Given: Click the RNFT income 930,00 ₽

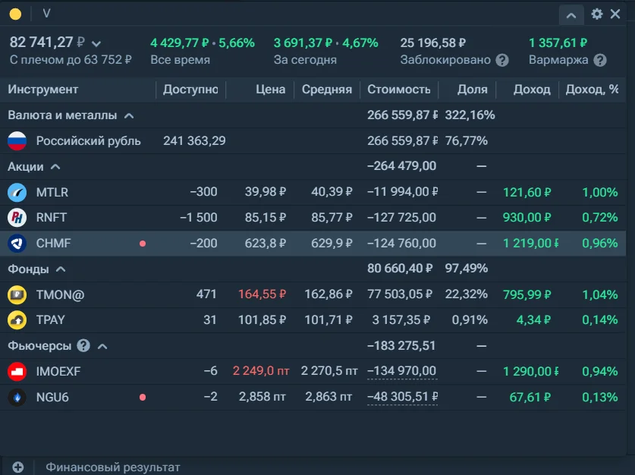Looking at the screenshot, I should (527, 218).
